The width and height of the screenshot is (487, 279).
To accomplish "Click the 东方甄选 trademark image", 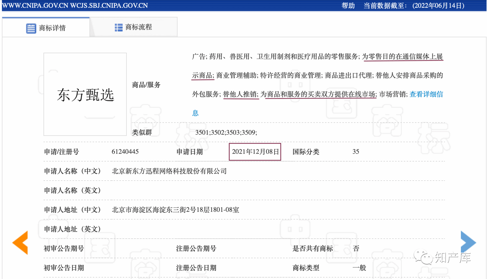I will [x=85, y=94].
